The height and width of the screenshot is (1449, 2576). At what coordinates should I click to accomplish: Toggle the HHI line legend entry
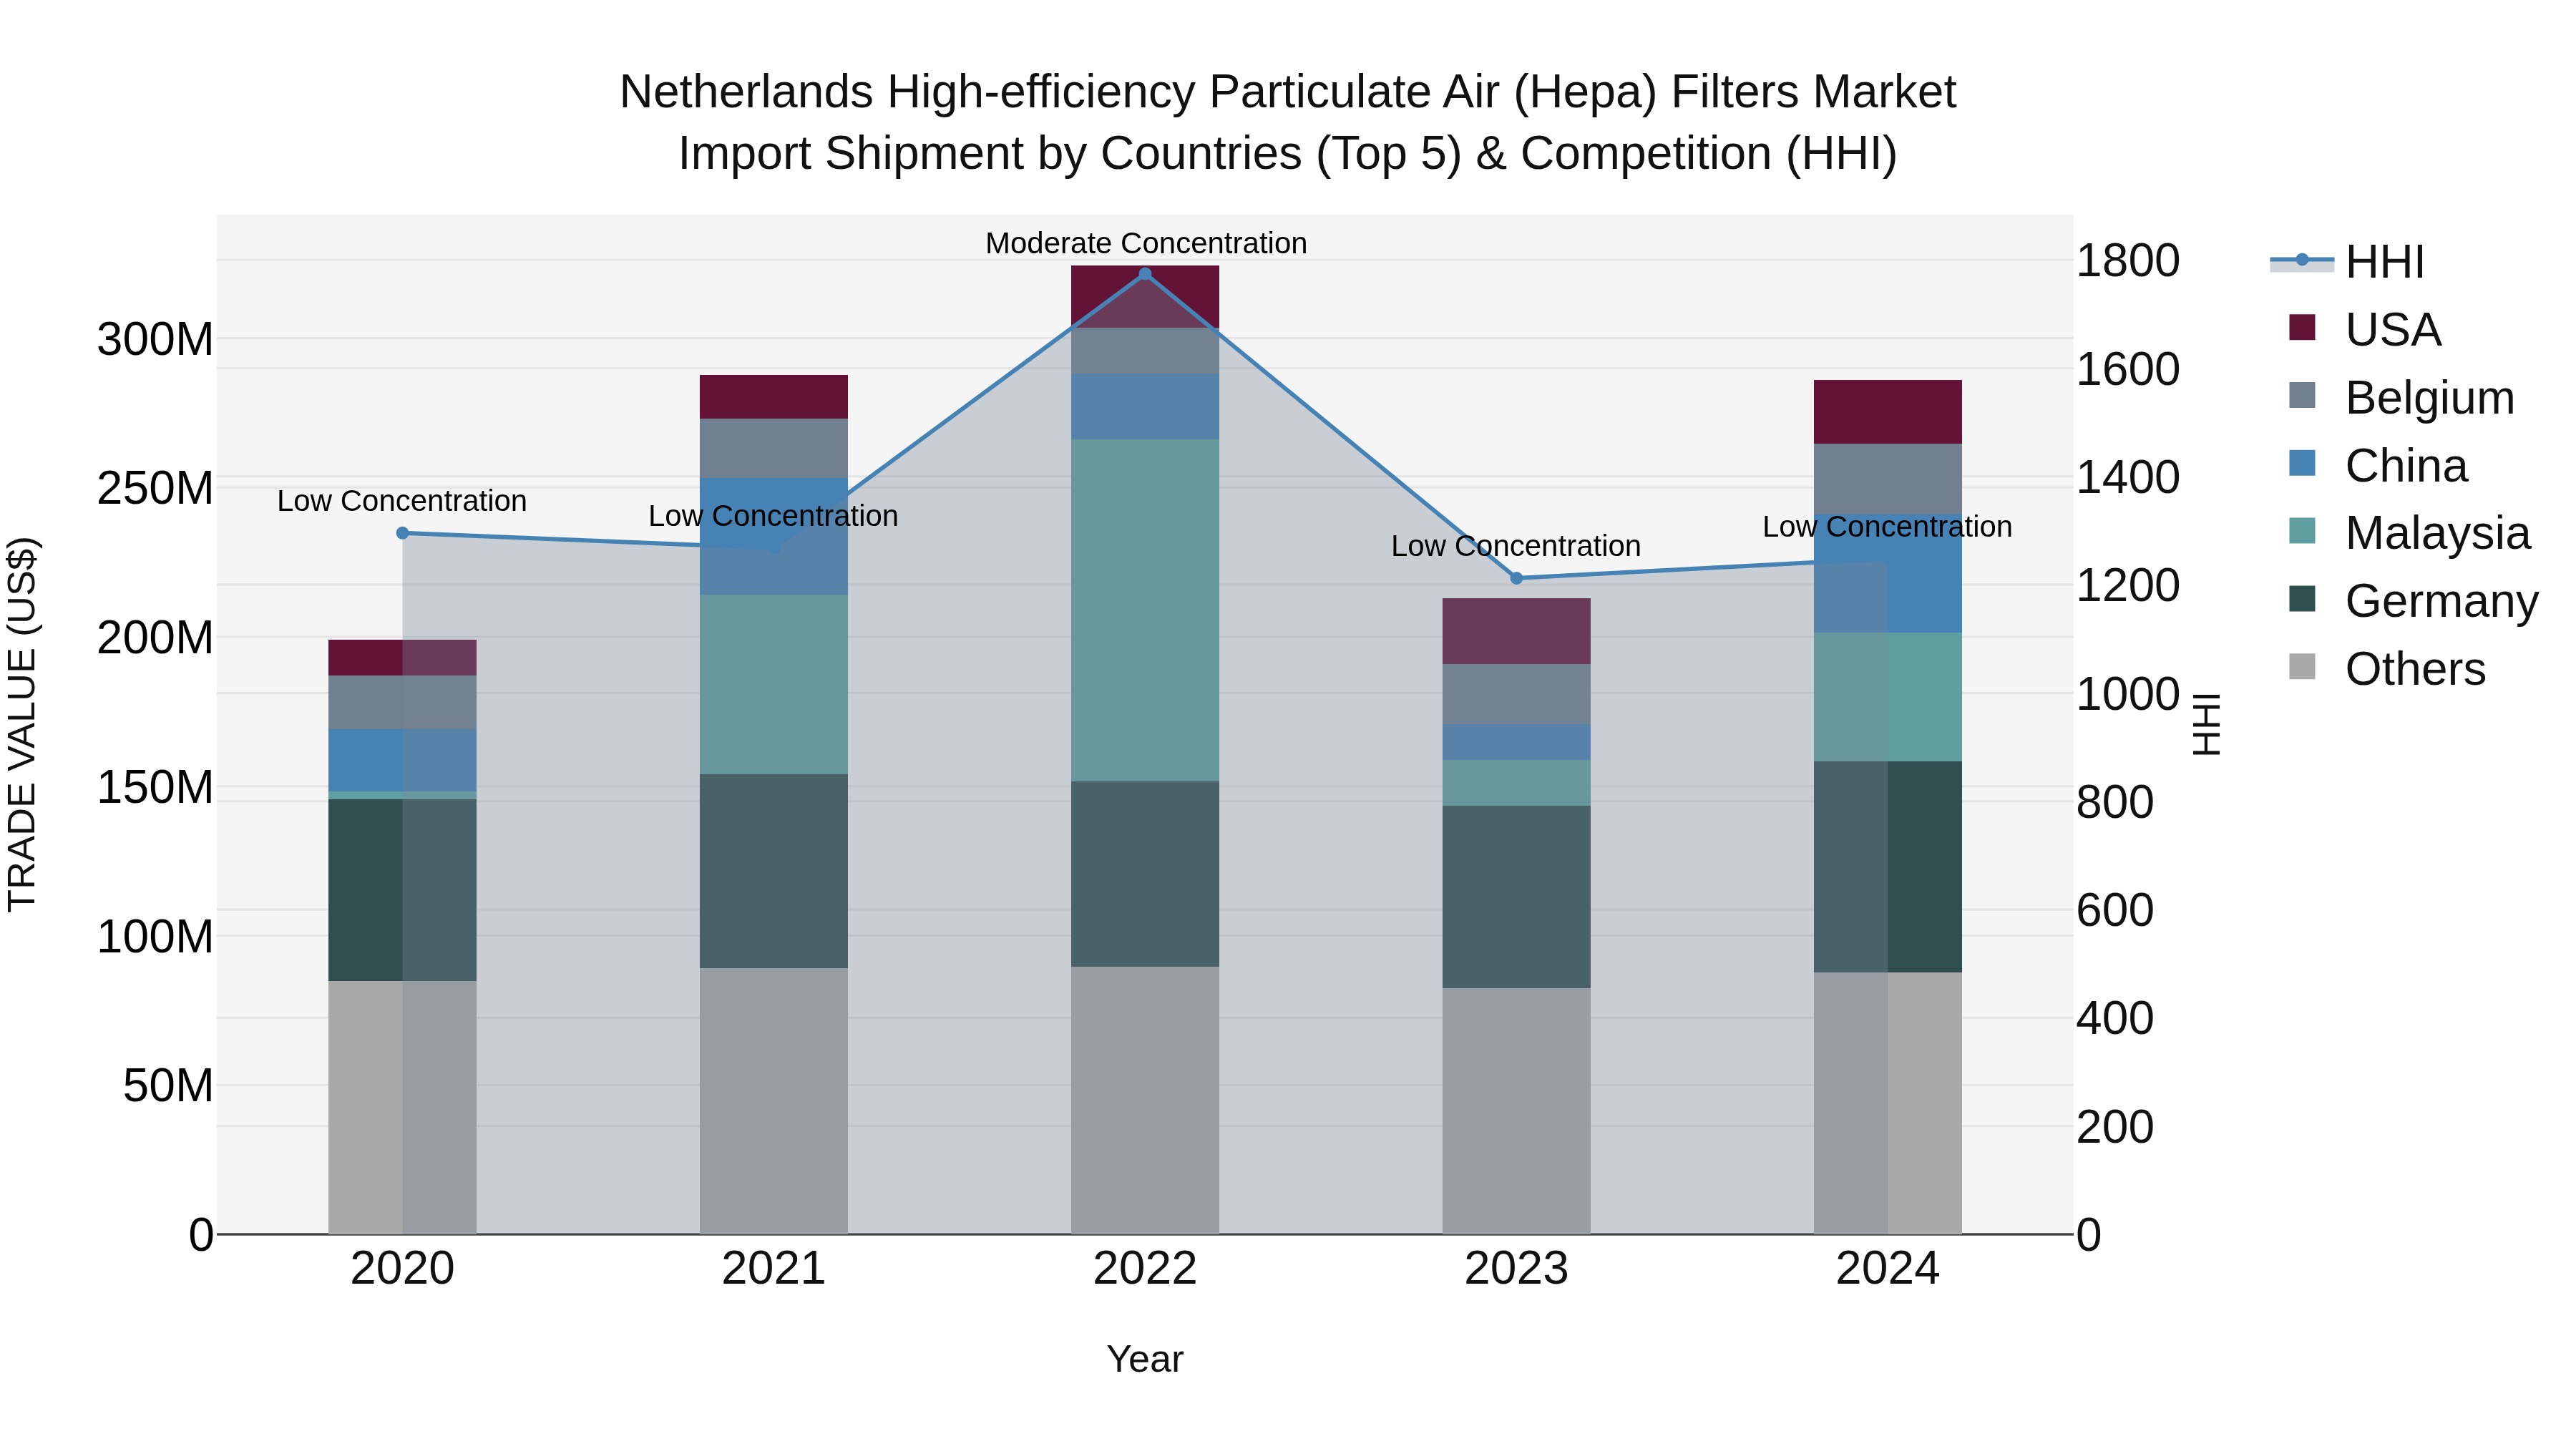[x=2347, y=261]
